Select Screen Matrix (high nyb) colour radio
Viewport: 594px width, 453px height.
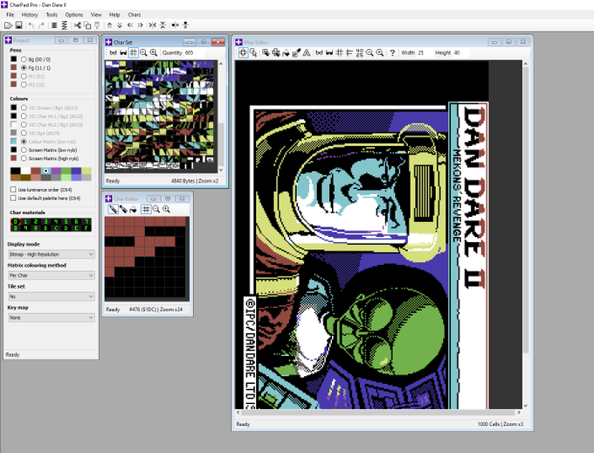(x=24, y=158)
